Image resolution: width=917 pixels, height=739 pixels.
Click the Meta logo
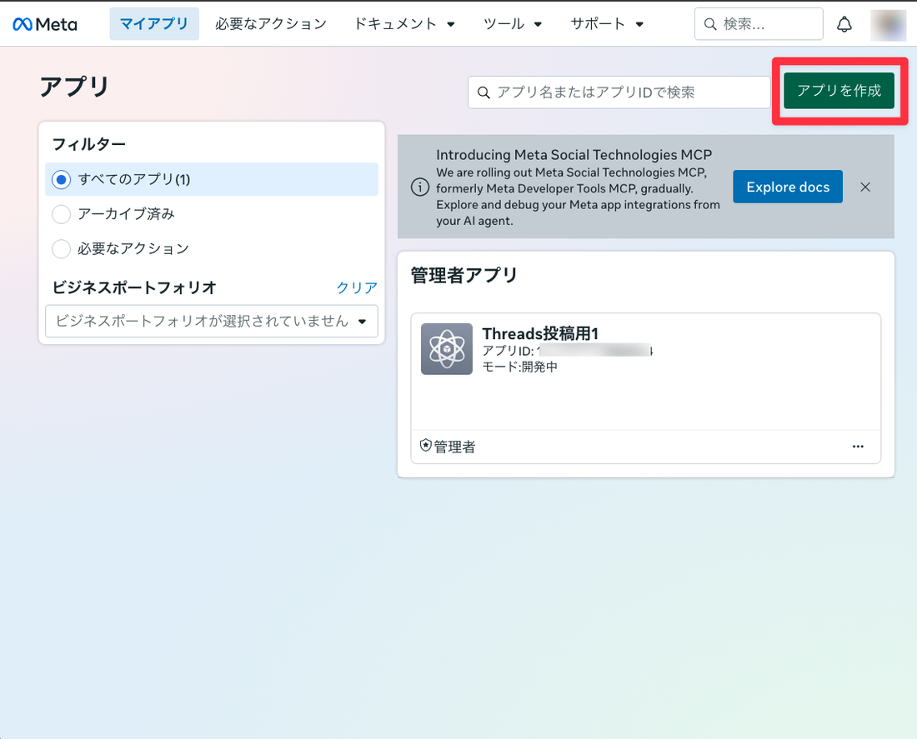pyautogui.click(x=45, y=24)
